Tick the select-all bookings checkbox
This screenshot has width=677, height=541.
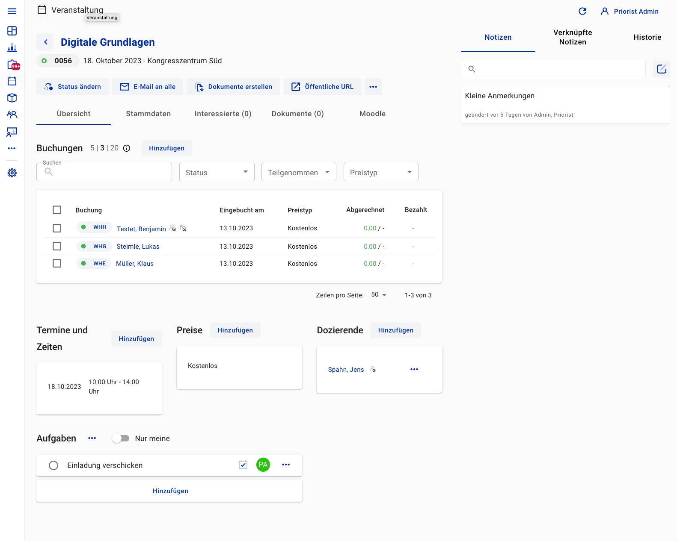57,210
